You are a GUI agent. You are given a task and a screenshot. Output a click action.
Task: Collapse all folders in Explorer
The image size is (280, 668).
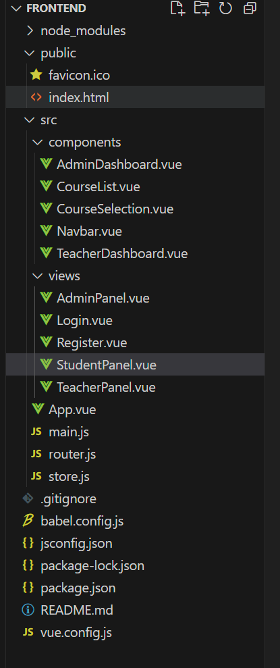pyautogui.click(x=250, y=8)
